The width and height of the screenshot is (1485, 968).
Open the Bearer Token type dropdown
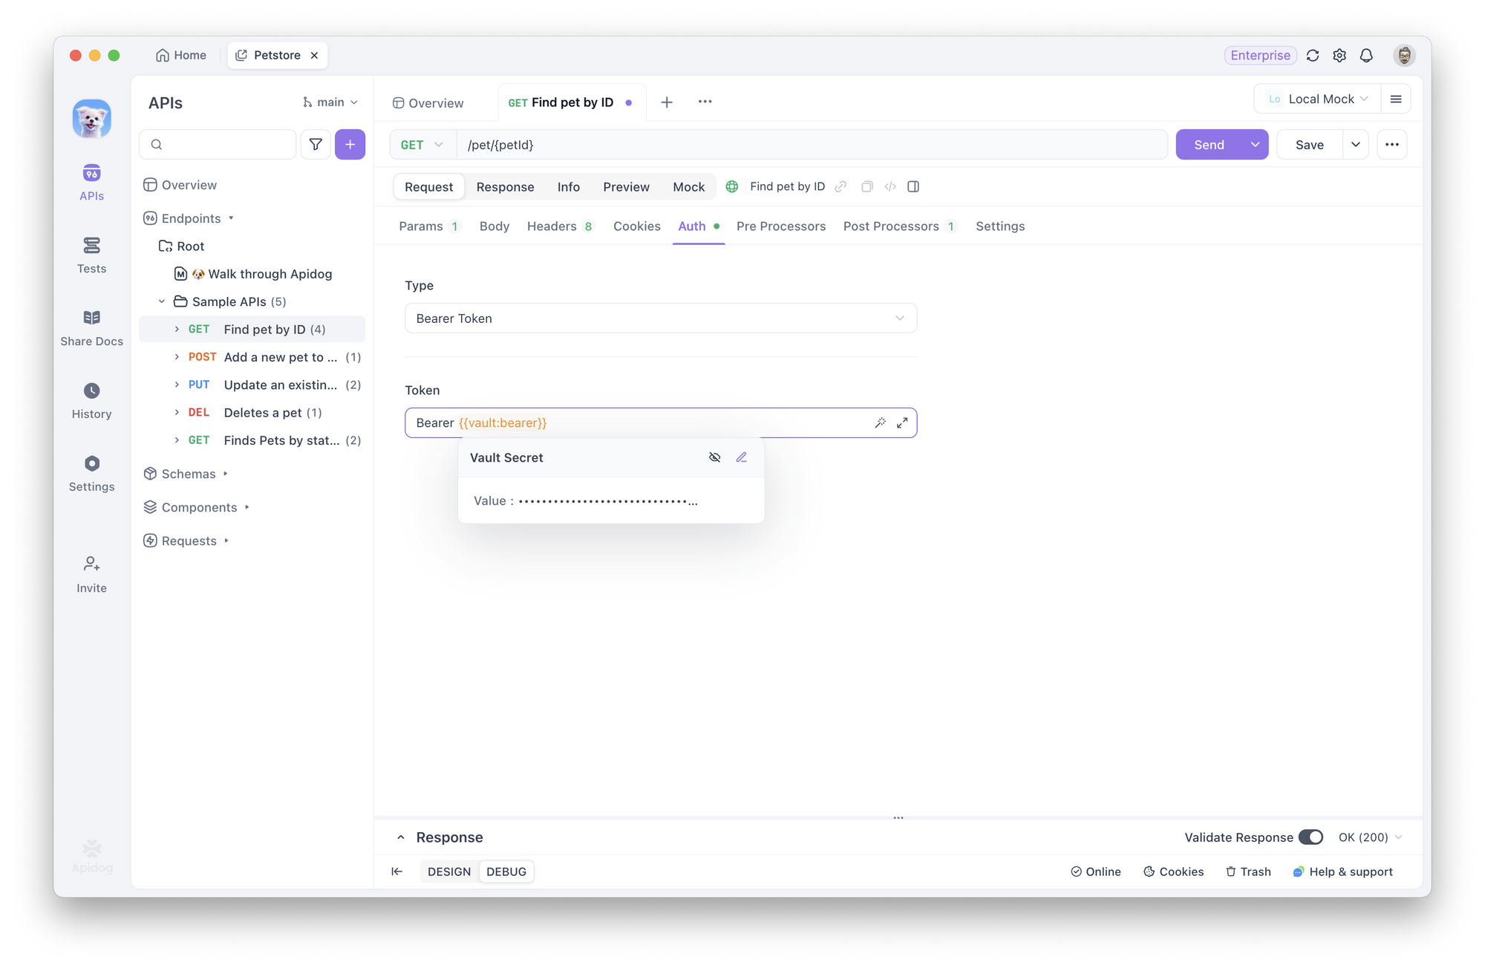pyautogui.click(x=660, y=318)
